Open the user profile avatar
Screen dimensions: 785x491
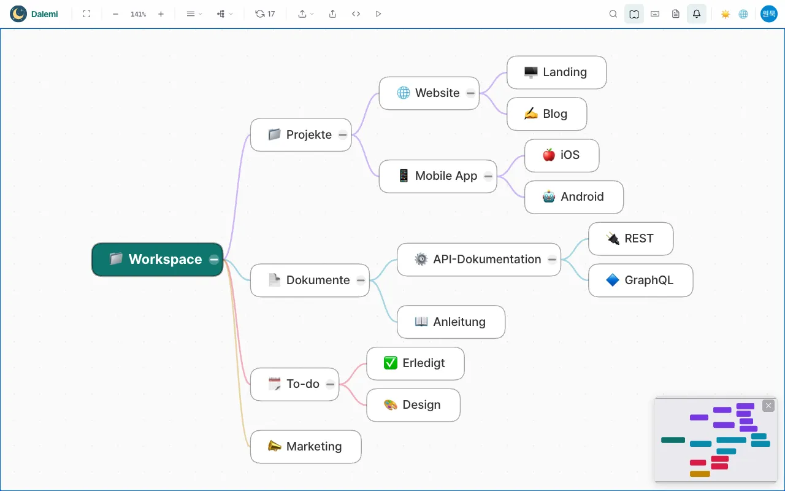(769, 14)
